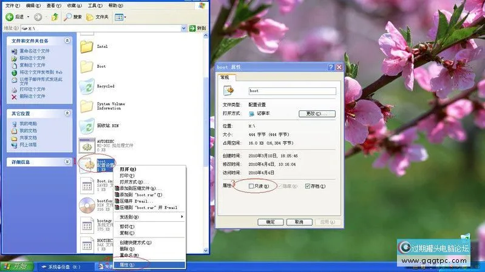The height and width of the screenshot is (272, 485).
Task: Choose Properties in the context menu
Action: click(150, 265)
